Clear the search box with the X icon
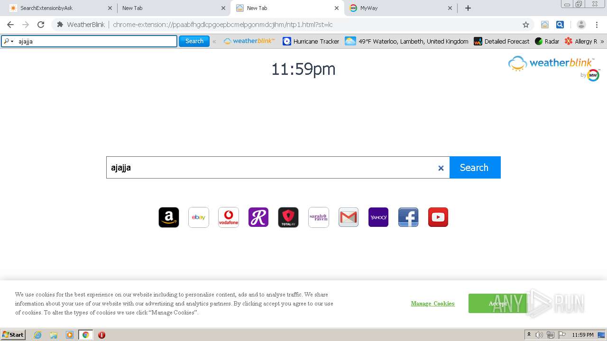The height and width of the screenshot is (341, 607). click(x=441, y=168)
